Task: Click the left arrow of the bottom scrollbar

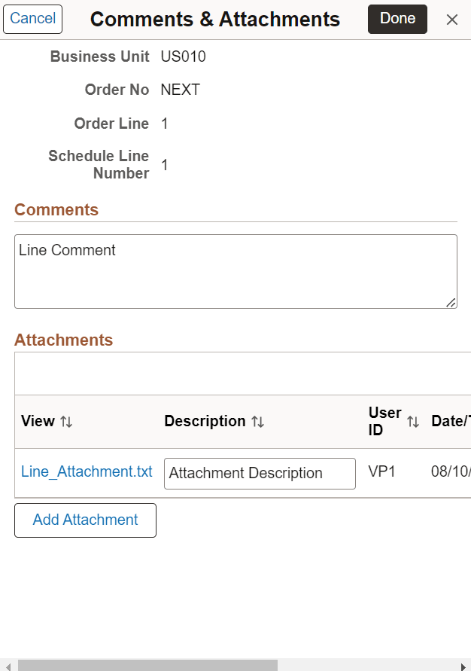Action: [x=8, y=665]
